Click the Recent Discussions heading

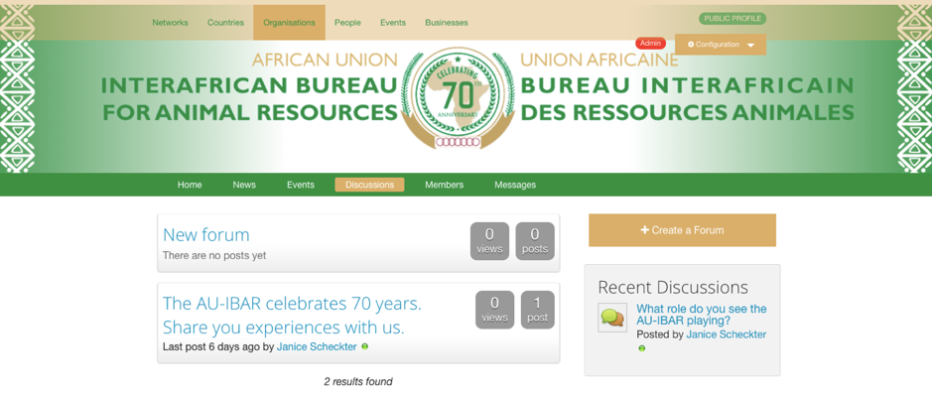point(673,288)
